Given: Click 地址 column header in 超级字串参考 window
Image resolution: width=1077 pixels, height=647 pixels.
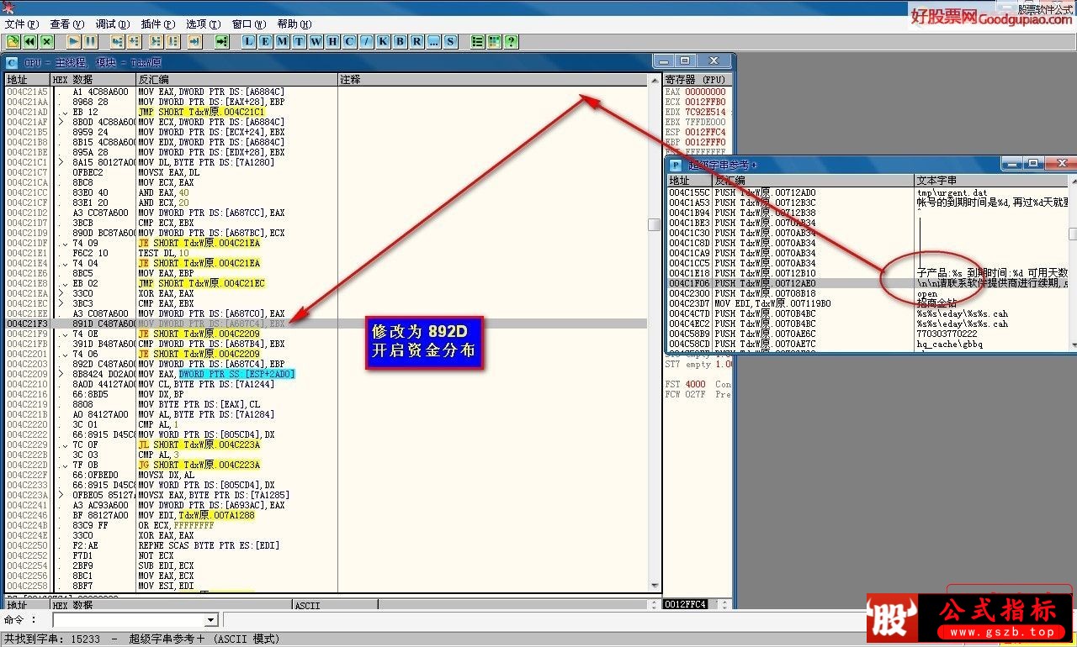Looking at the screenshot, I should point(689,181).
